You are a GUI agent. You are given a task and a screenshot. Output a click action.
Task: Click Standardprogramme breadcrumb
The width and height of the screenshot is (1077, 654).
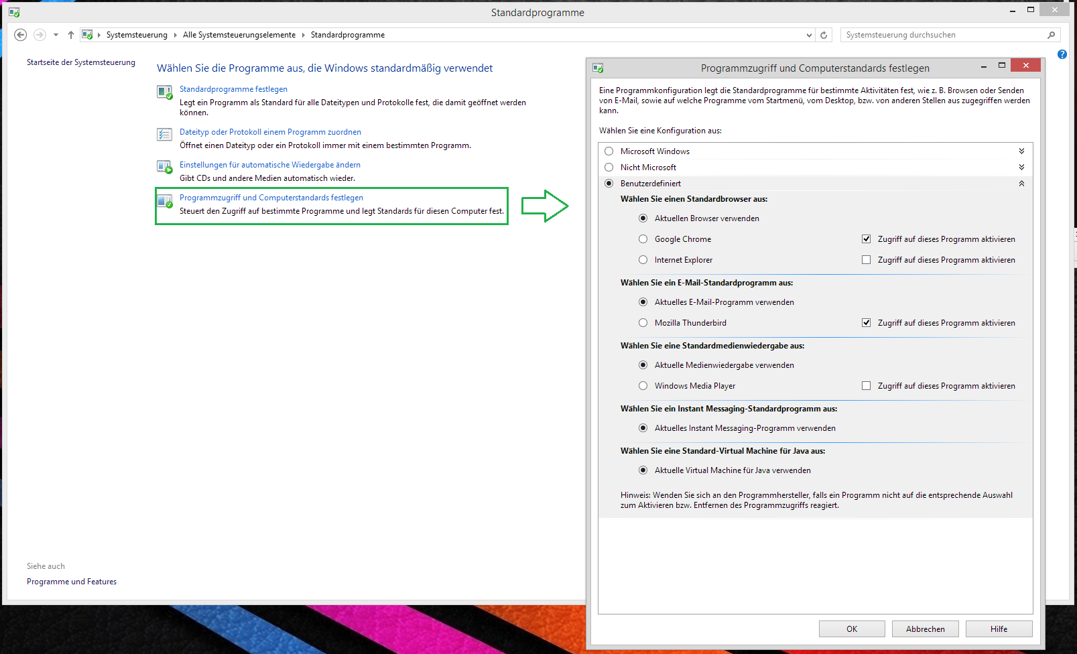coord(348,35)
